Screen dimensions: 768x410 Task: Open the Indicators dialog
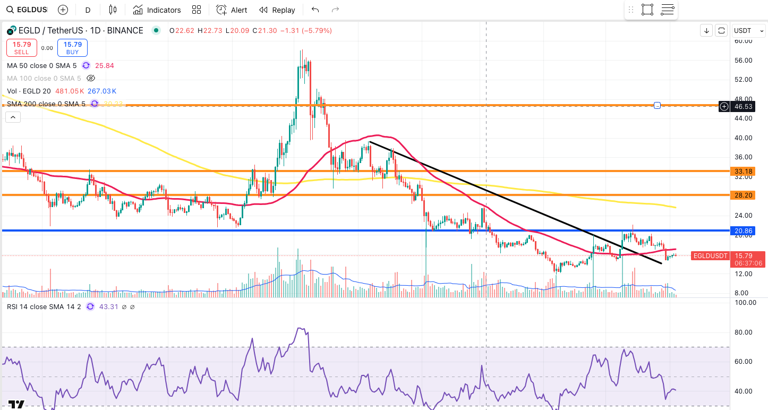[157, 10]
